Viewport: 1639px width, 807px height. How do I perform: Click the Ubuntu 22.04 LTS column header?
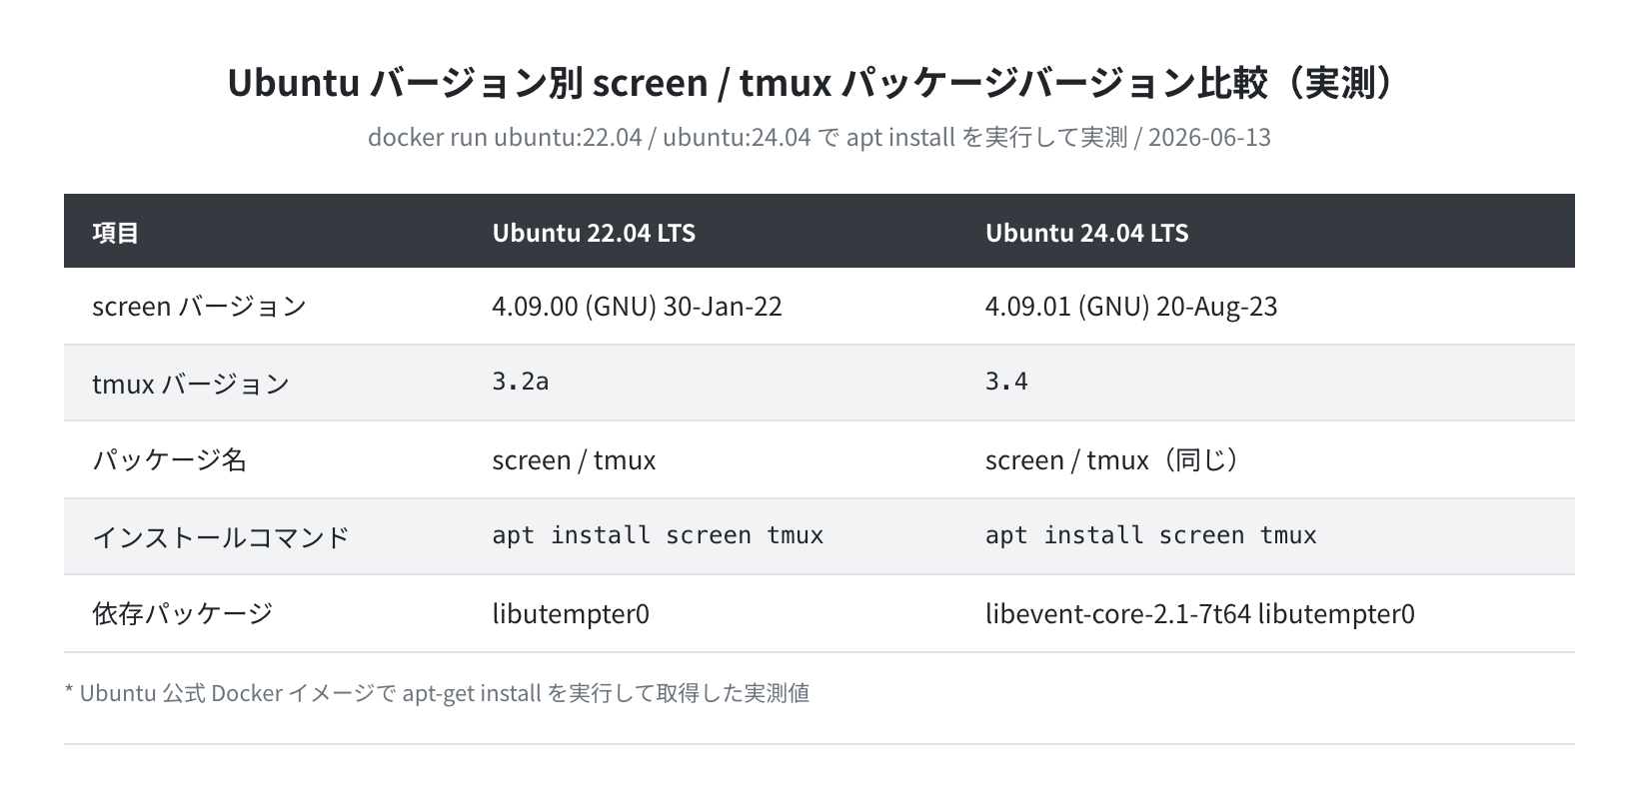[x=594, y=233]
